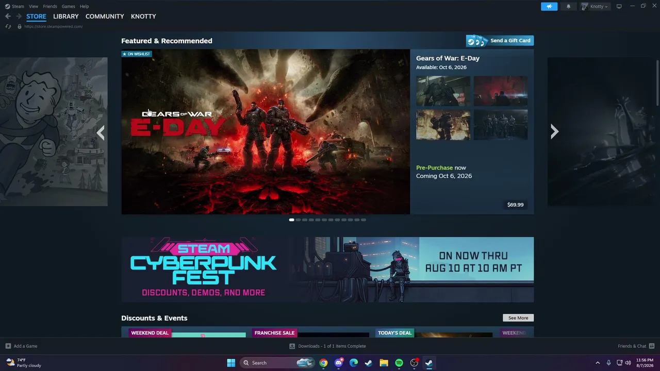Open the notifications bell

569,6
